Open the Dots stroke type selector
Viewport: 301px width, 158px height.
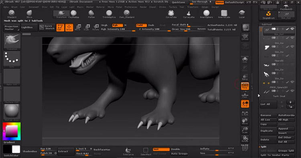pos(12,59)
